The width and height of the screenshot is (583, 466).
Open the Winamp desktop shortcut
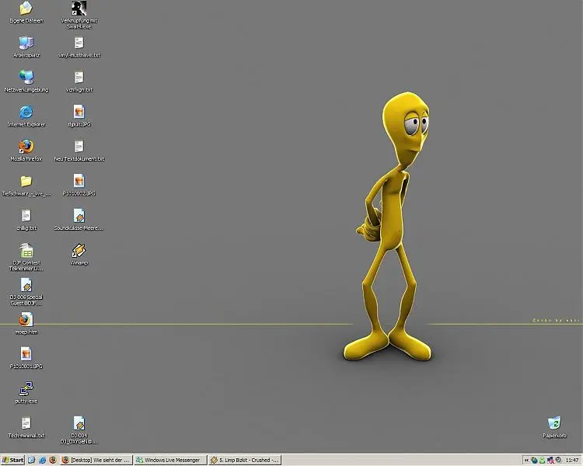(x=79, y=250)
